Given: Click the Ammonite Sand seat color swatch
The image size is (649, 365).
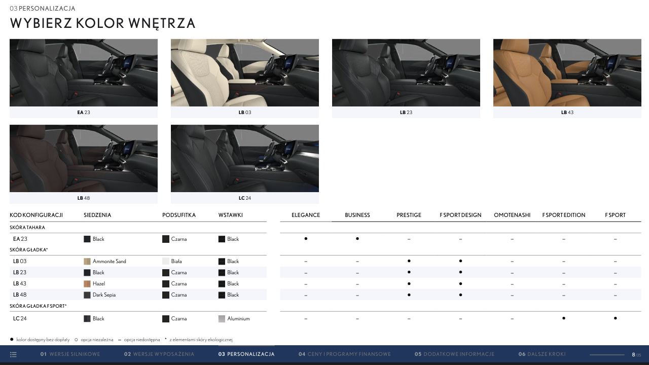Looking at the screenshot, I should (87, 262).
